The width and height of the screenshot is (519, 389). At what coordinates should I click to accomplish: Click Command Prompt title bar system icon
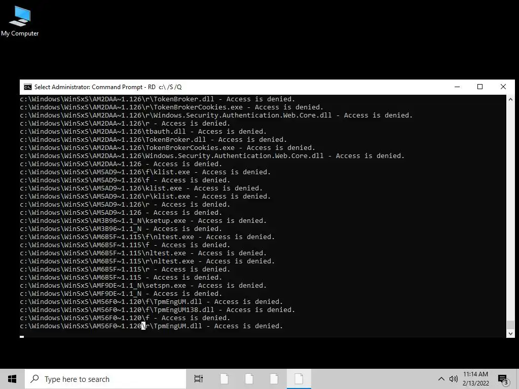click(x=28, y=87)
